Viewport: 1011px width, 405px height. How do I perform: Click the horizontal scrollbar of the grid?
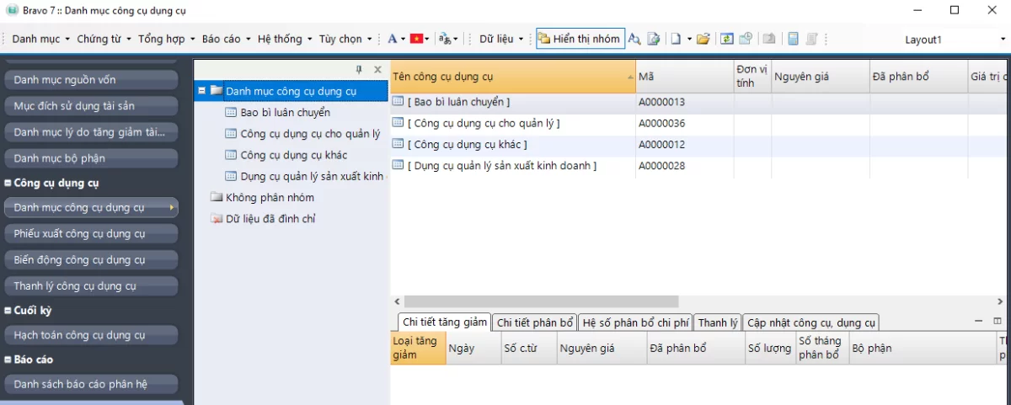click(x=541, y=301)
